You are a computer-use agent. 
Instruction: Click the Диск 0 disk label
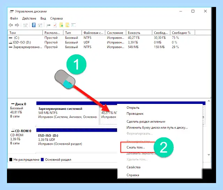pyautogui.click(x=21, y=104)
